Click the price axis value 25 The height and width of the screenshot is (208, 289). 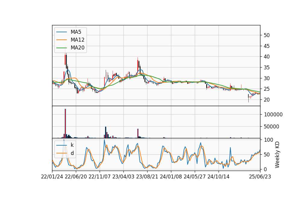pyautogui.click(x=266, y=89)
